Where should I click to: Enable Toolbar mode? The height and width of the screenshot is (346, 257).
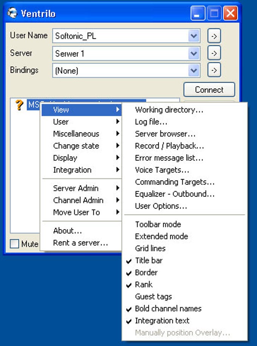(x=184, y=224)
